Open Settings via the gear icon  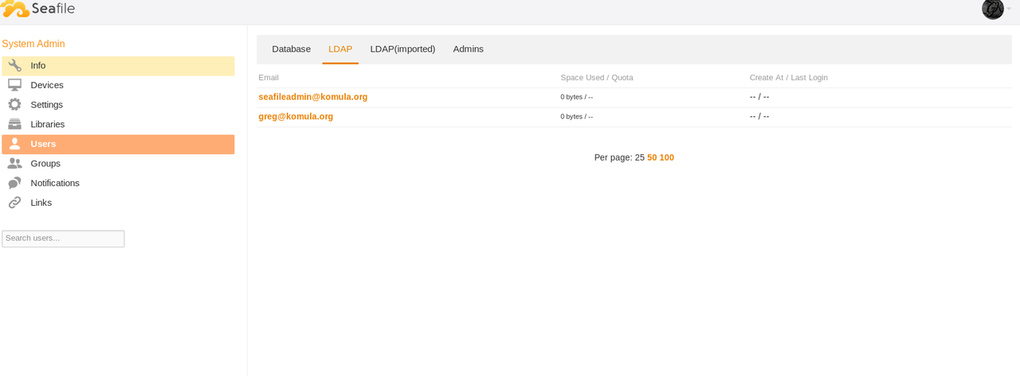14,105
